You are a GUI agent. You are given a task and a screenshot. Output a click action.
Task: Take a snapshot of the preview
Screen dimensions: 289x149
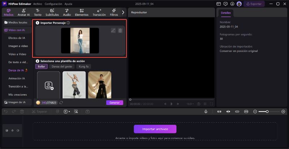(198, 104)
